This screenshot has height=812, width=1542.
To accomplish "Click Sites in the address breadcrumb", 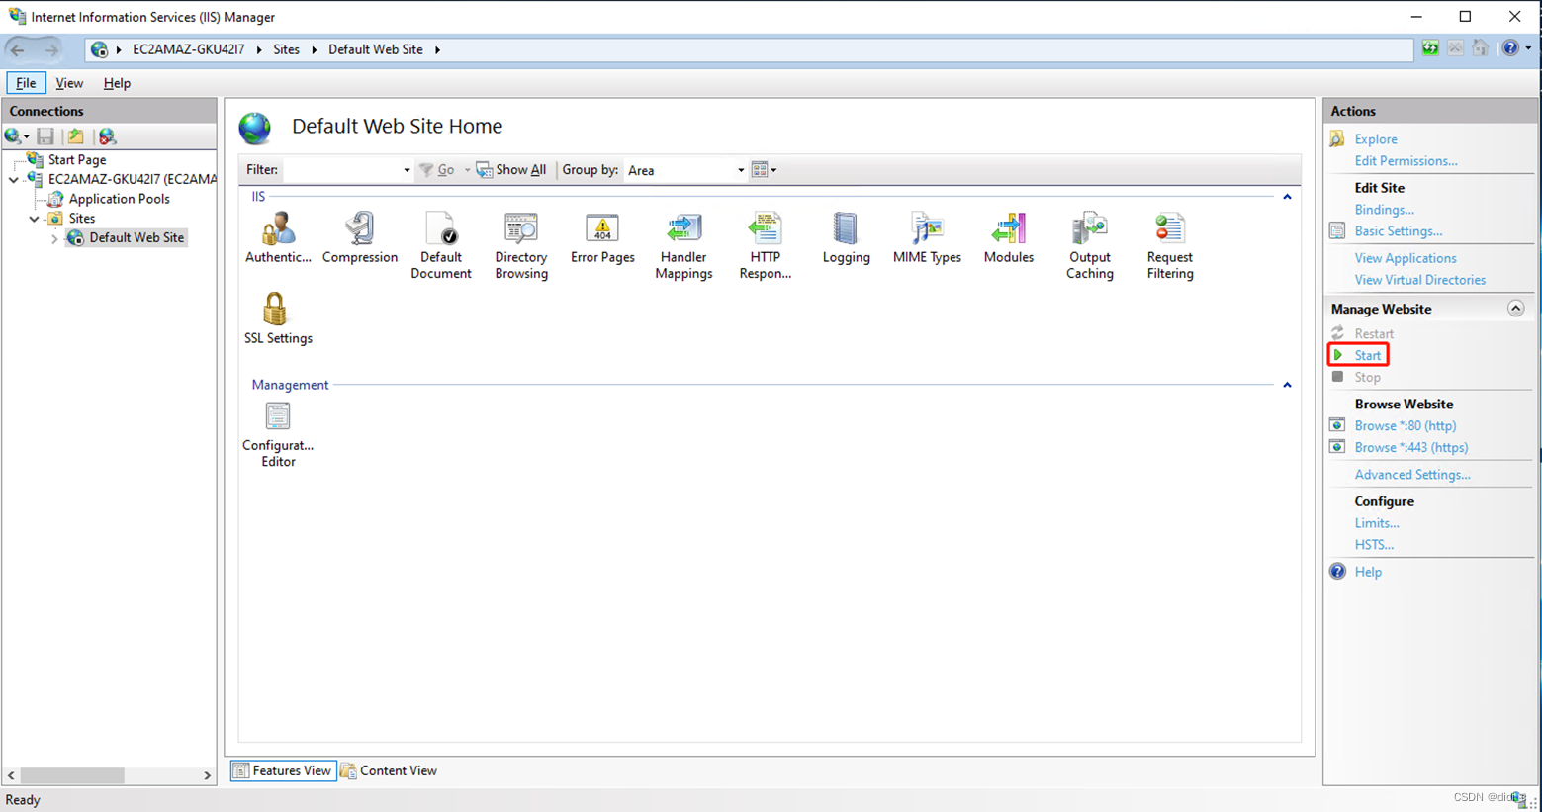I will 286,49.
